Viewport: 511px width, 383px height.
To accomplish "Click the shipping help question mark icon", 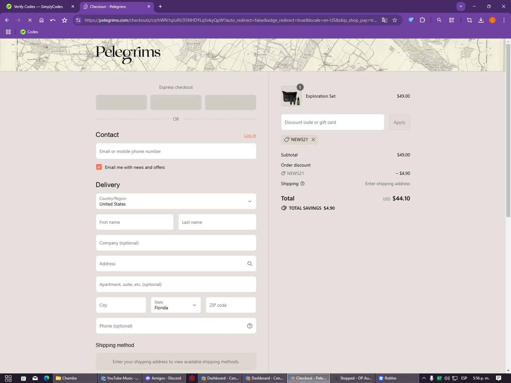I will coord(303,183).
